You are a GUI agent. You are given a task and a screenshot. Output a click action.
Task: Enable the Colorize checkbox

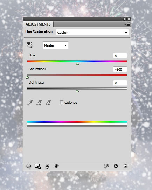coord(61,102)
